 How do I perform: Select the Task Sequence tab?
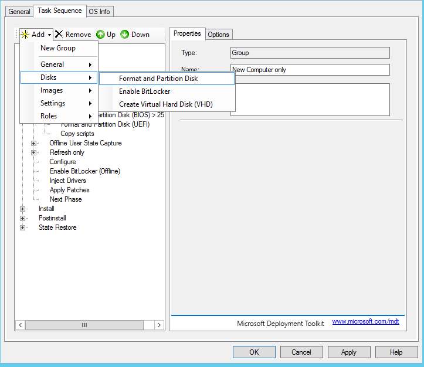tap(60, 11)
